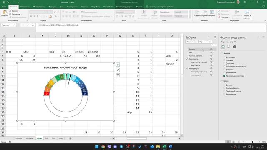Open Find and Select magnifier icon
This screenshot has height=150, width=267.
pos(247,12)
